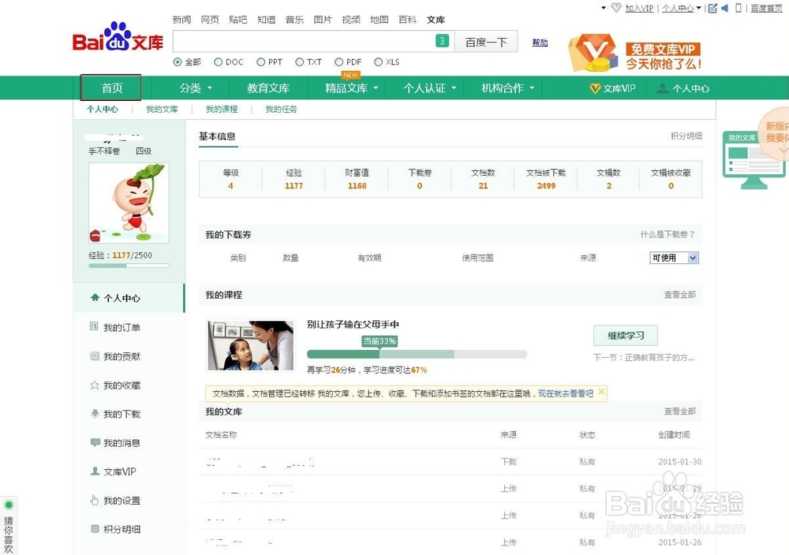789x555 pixels.
Task: Click inside the document search box
Action: (308, 41)
